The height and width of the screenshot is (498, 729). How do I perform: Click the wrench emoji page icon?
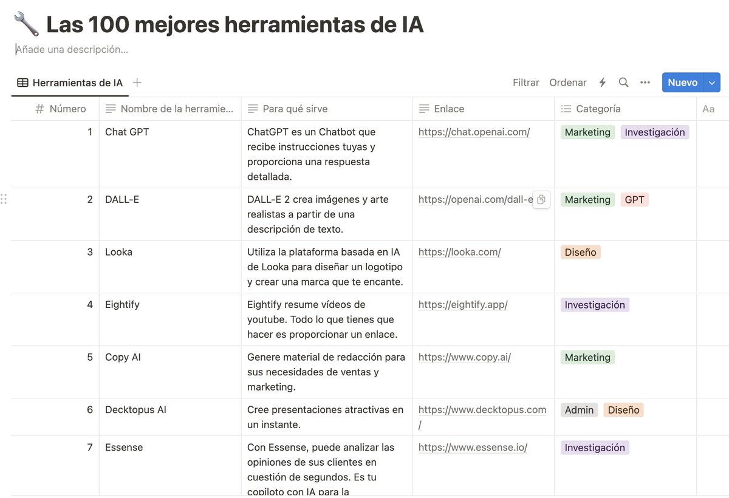click(24, 22)
